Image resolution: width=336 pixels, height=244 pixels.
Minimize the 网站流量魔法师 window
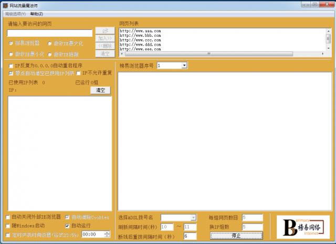pyautogui.click(x=306, y=5)
